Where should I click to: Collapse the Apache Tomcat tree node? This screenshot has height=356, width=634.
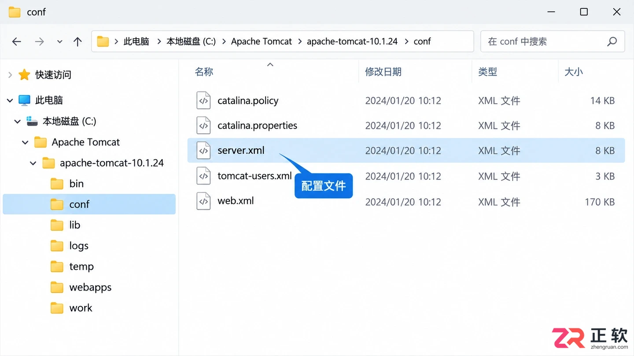[25, 142]
